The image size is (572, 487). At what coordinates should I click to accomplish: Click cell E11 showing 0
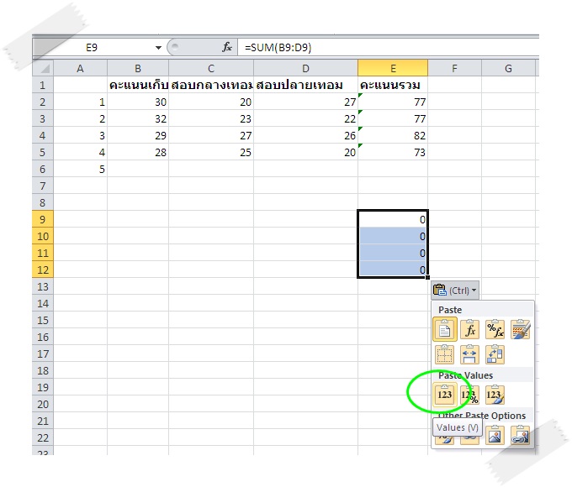(393, 253)
